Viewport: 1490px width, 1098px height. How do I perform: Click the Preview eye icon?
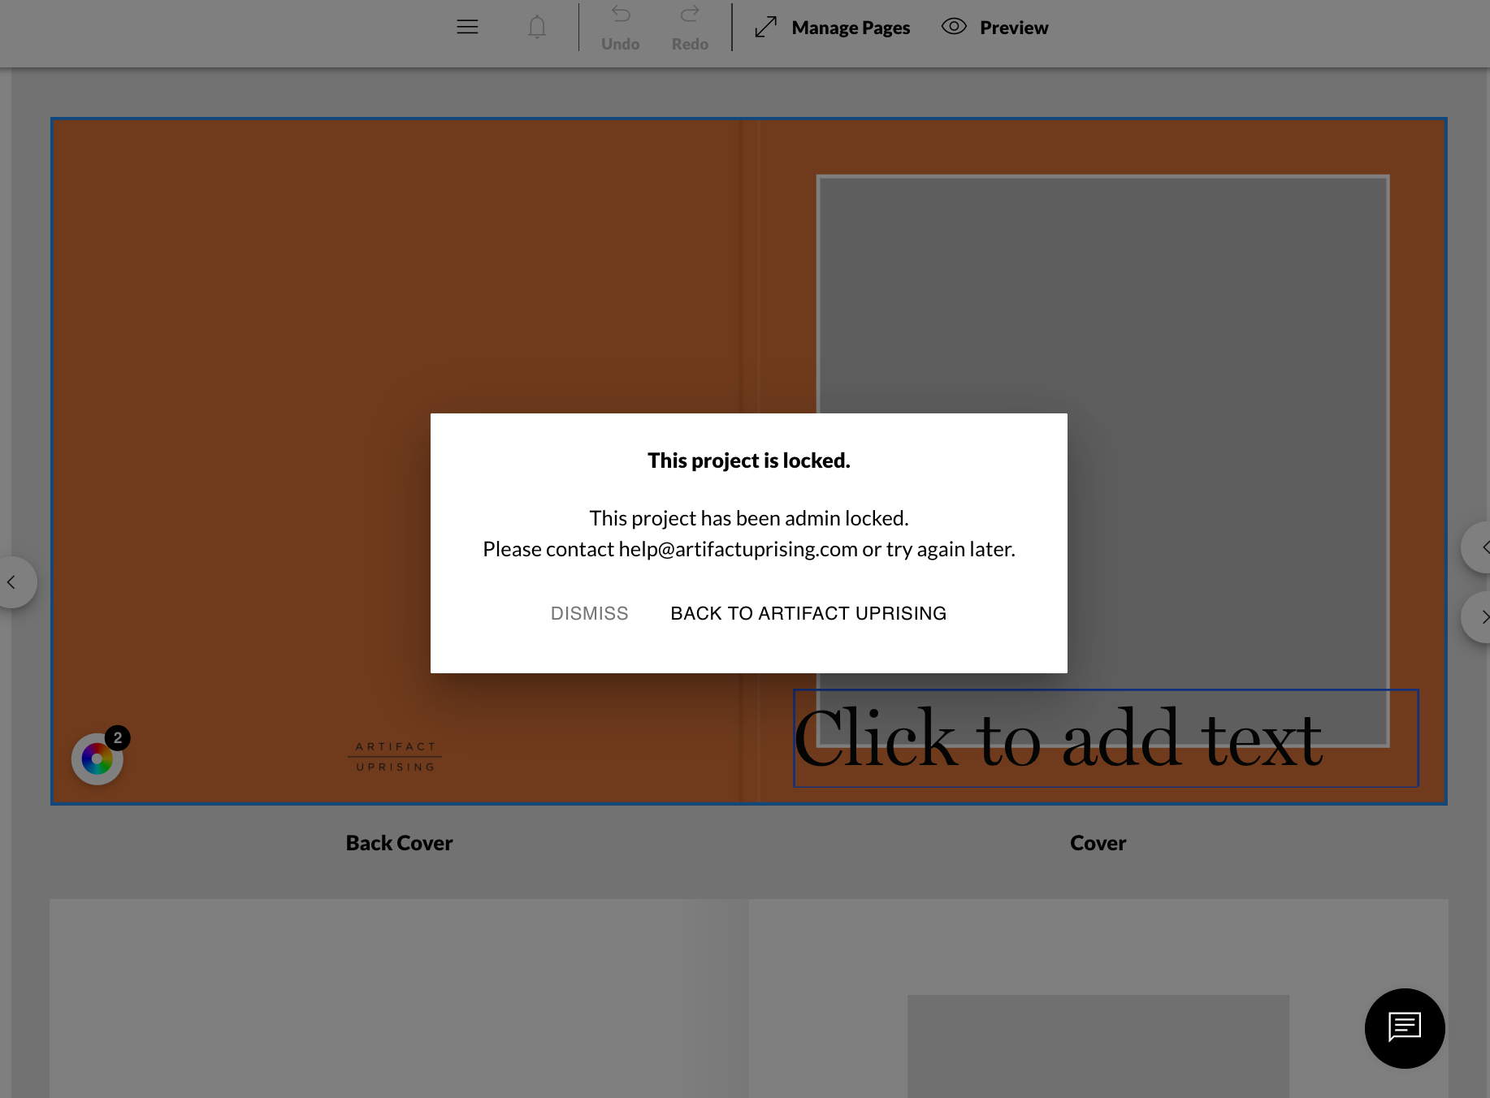click(954, 27)
